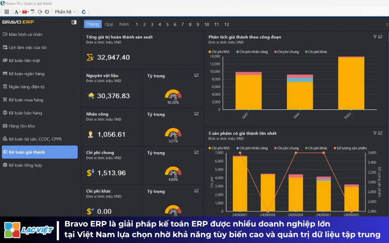The image size is (389, 243).
Task: Toggle Chi phí NVL legend in công đoạn chart
Action: pos(219,52)
